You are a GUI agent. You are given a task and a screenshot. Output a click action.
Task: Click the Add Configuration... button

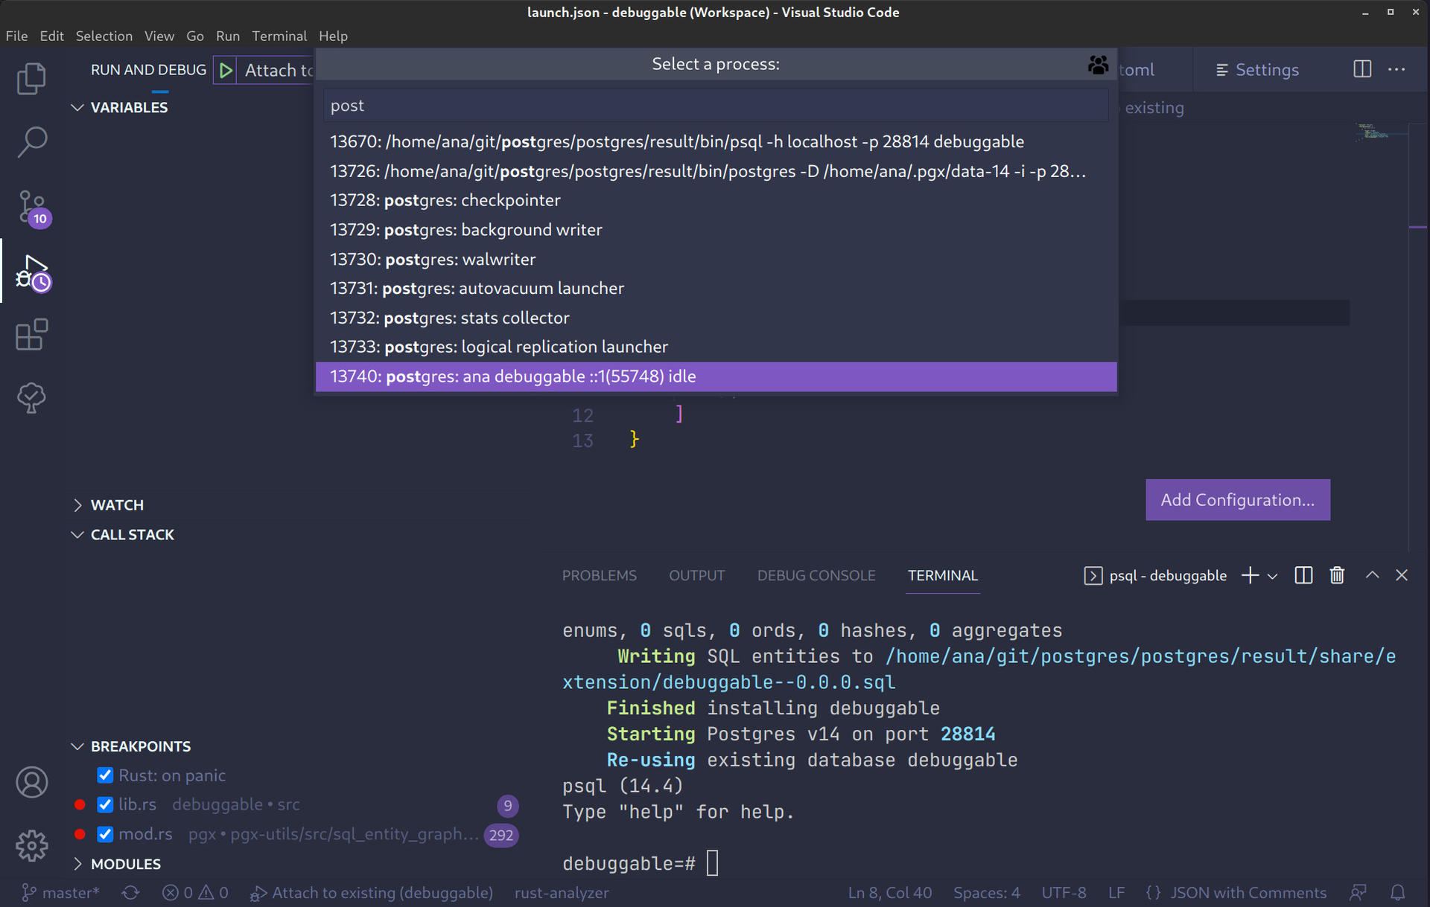pyautogui.click(x=1237, y=500)
